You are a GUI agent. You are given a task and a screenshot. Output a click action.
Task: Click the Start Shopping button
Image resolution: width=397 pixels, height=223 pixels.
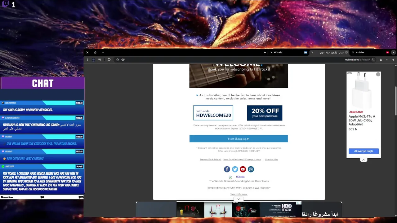pyautogui.click(x=239, y=139)
